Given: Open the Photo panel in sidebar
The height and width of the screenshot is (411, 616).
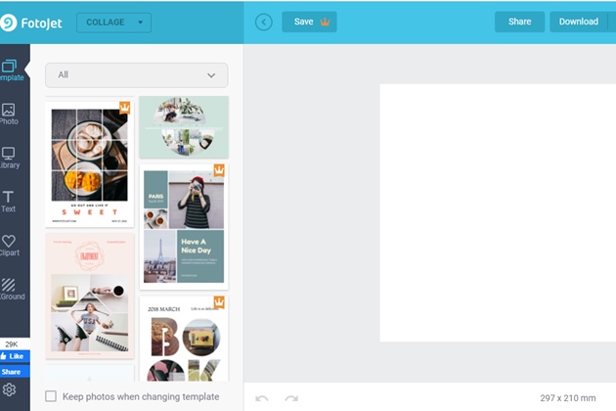Looking at the screenshot, I should [9, 114].
